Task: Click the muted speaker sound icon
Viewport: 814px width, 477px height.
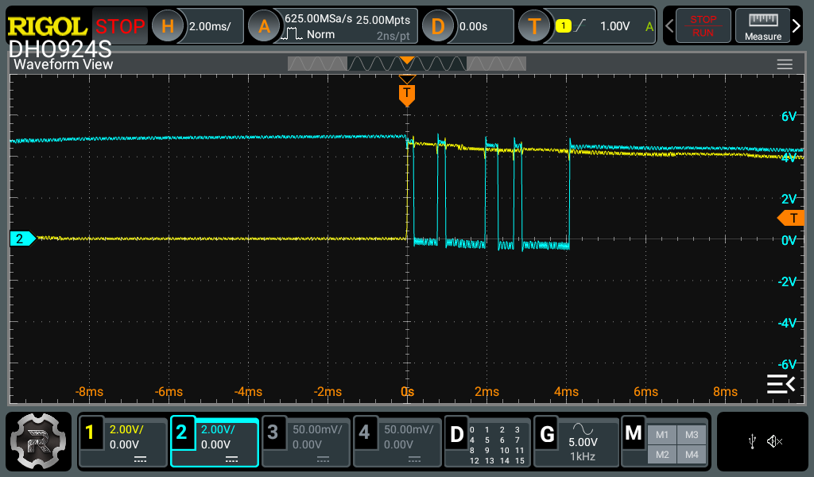Action: click(775, 441)
